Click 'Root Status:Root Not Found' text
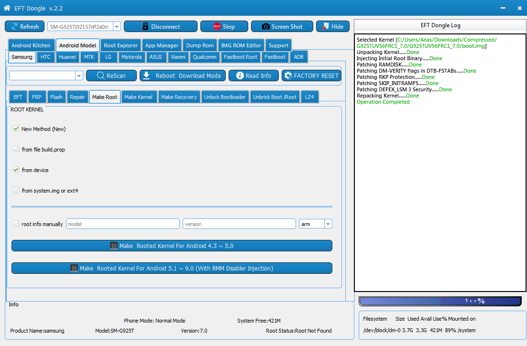The image size is (527, 346). point(299,331)
